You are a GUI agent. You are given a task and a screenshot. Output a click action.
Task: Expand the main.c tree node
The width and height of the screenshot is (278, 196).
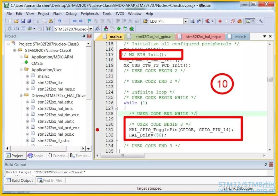click(28, 76)
